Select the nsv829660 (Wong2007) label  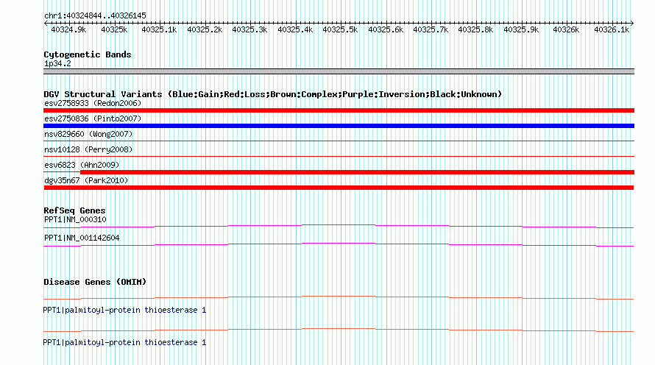(88, 134)
